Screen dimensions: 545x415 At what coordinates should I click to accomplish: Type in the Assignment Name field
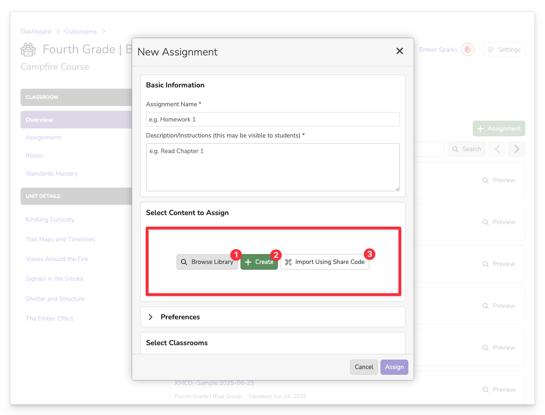[272, 119]
